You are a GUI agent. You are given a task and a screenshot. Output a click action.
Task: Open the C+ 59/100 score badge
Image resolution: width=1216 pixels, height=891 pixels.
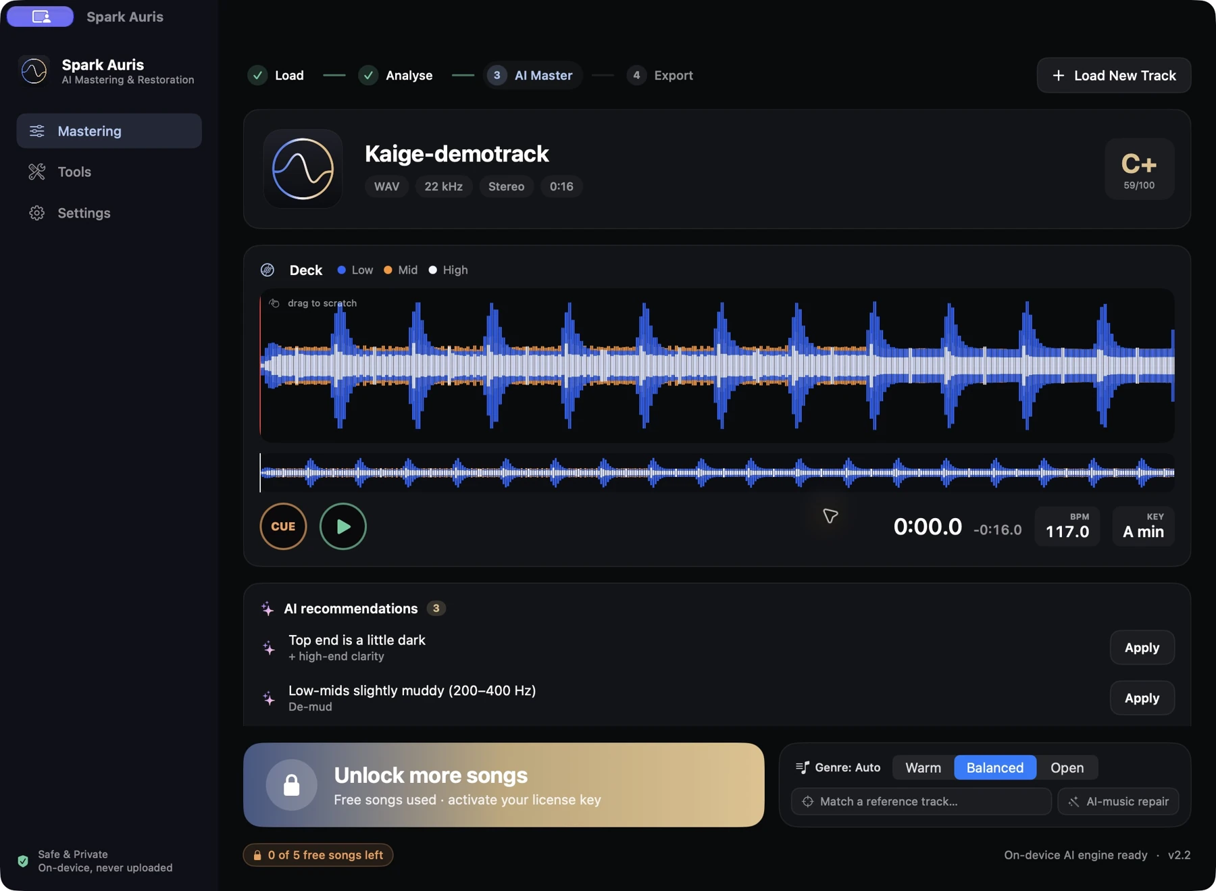1139,169
